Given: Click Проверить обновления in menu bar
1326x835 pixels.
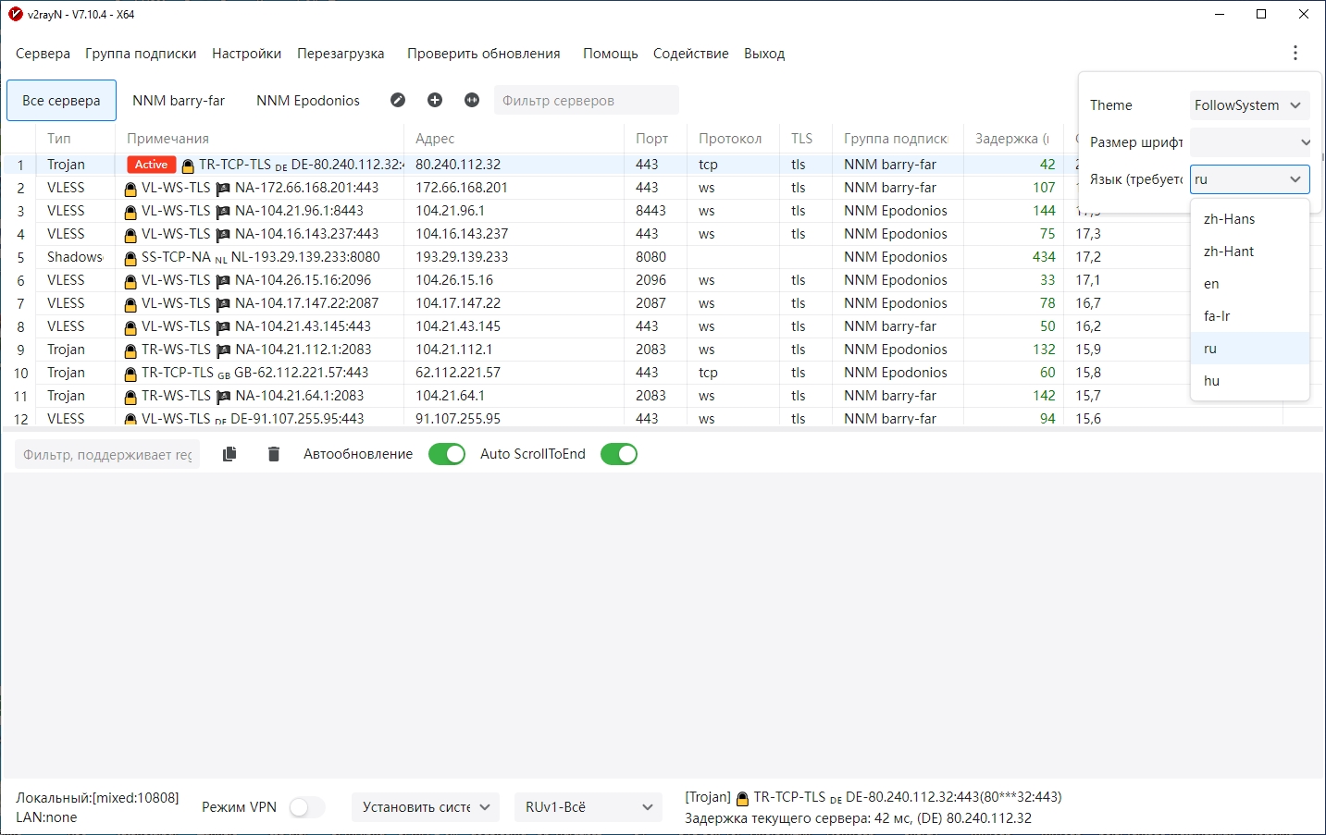Looking at the screenshot, I should [484, 54].
